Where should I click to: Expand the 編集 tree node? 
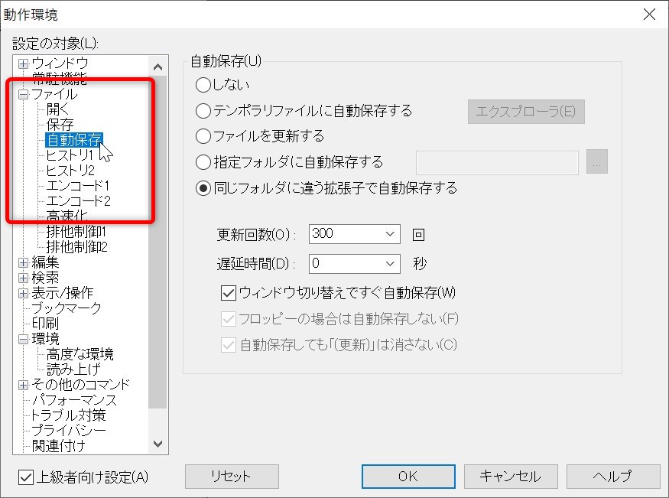point(24,262)
